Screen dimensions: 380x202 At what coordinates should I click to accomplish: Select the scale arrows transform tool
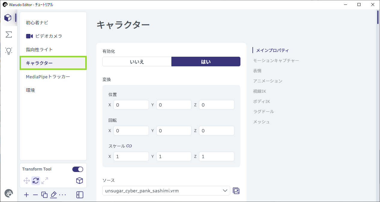[45, 181]
